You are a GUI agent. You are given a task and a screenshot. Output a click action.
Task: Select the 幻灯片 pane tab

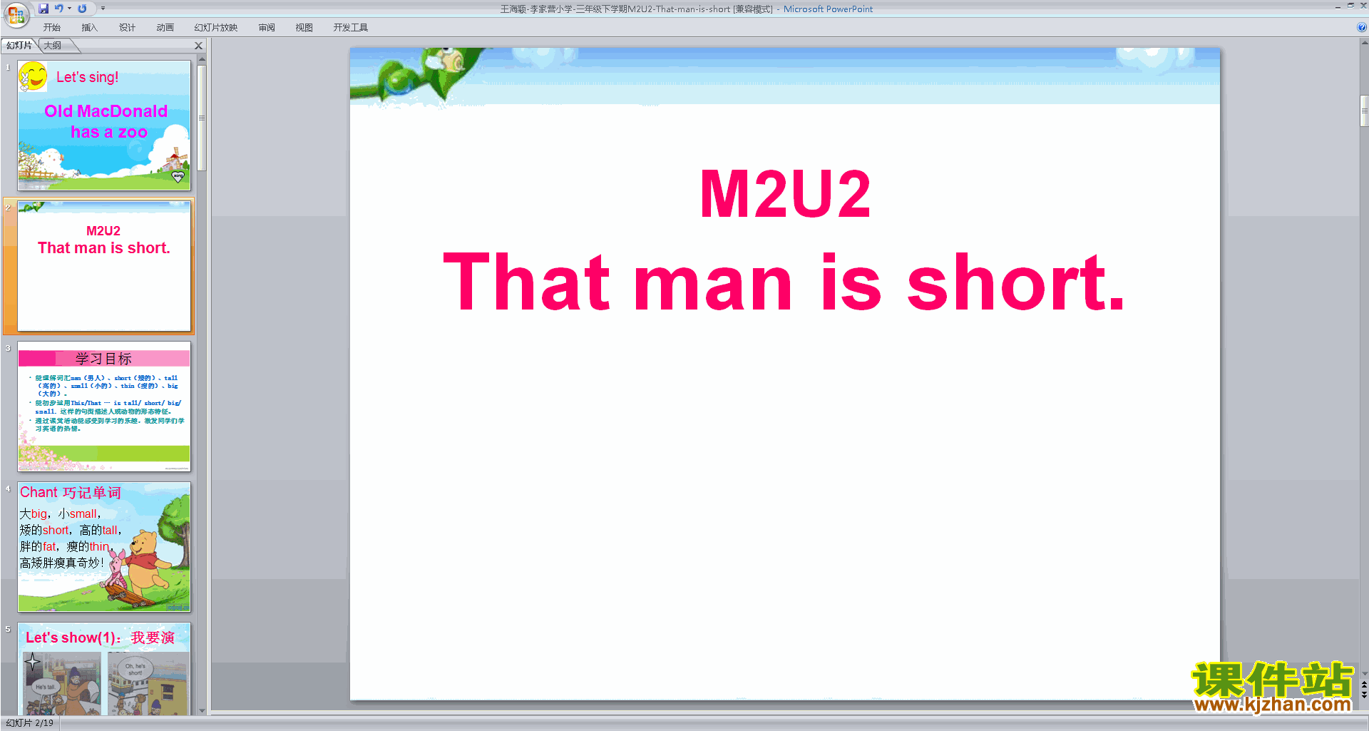click(19, 46)
